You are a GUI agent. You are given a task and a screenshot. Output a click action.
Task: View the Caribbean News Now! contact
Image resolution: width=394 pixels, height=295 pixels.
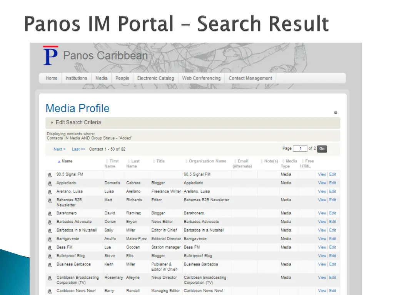pos(322,291)
